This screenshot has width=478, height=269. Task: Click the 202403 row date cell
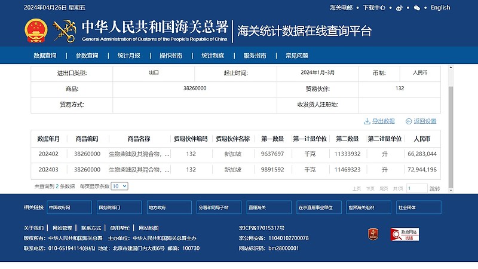coord(48,170)
